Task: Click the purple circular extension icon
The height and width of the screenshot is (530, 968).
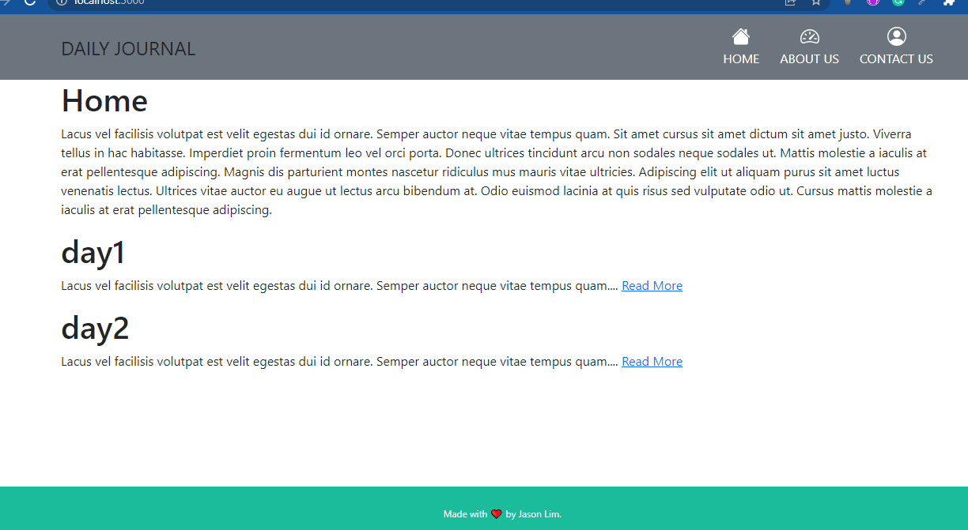Action: tap(872, 3)
